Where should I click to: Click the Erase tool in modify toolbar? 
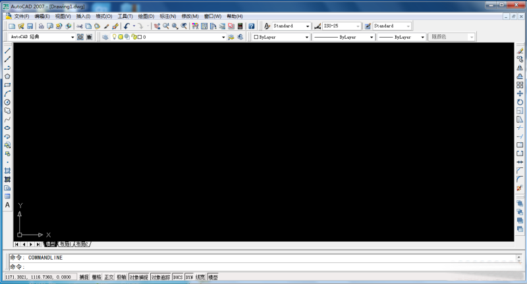point(520,51)
